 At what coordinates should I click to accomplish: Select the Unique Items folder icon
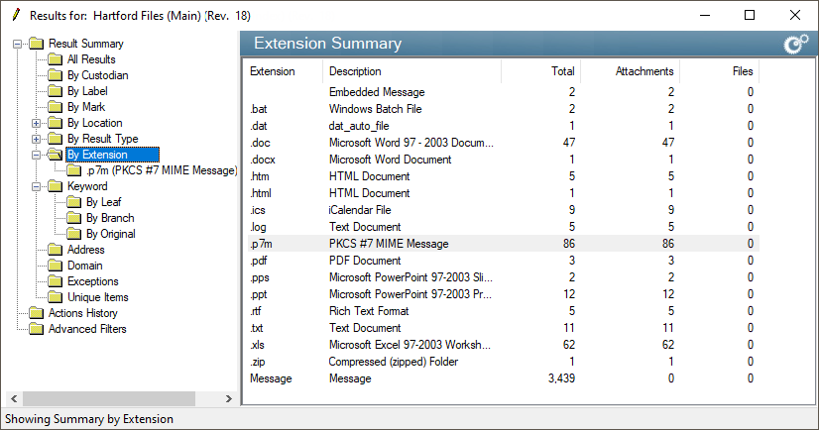pyautogui.click(x=56, y=297)
